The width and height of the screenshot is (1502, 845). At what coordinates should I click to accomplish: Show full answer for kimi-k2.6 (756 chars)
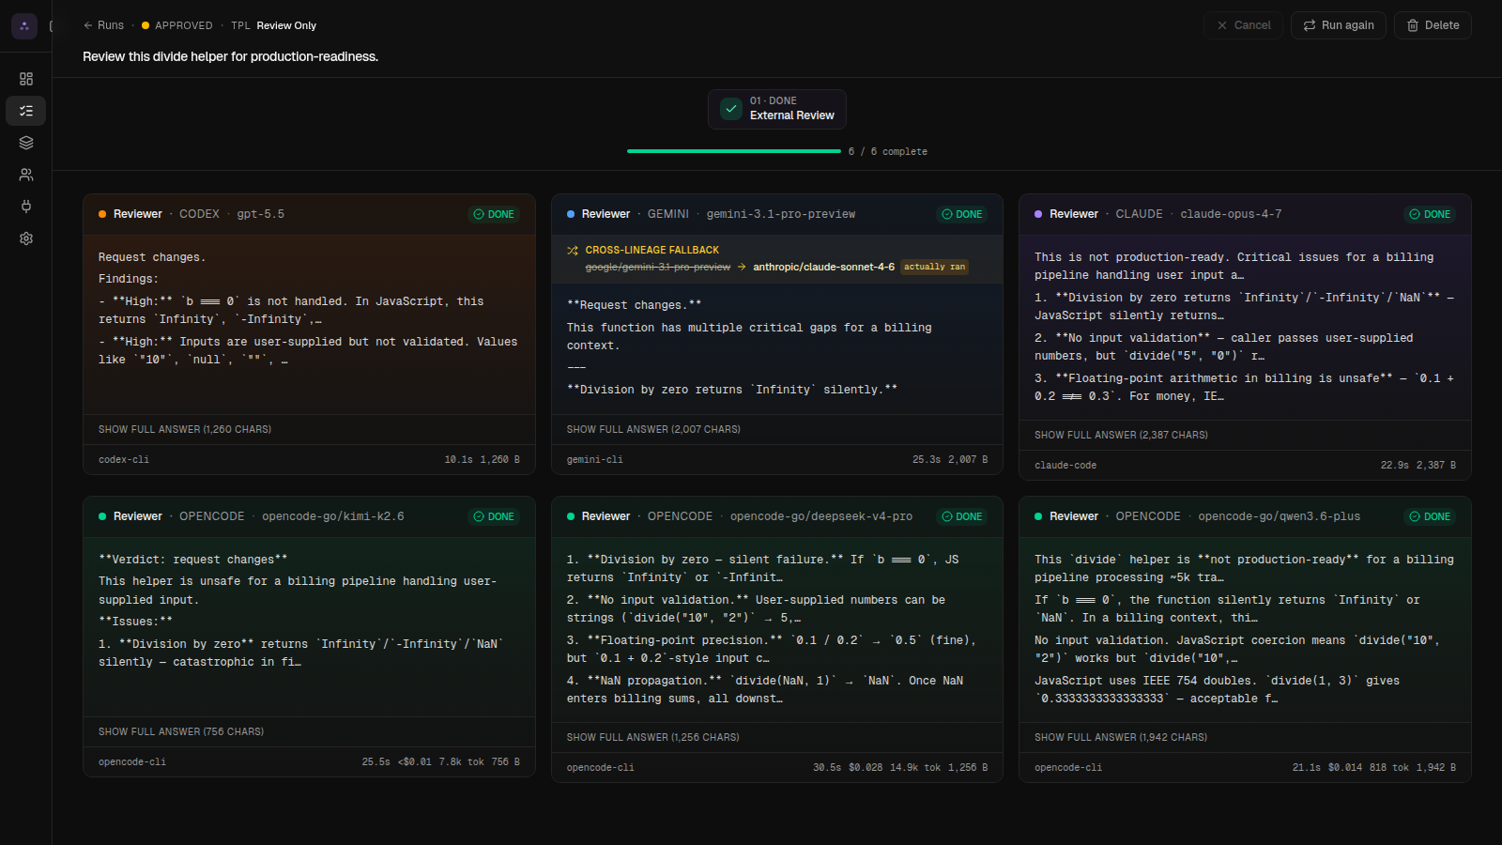(x=181, y=731)
